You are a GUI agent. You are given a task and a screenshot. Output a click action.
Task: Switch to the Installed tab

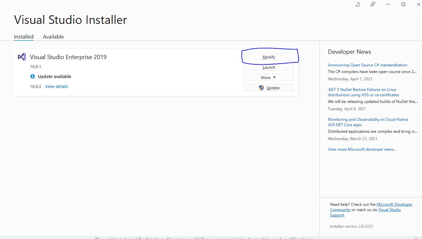pos(24,37)
